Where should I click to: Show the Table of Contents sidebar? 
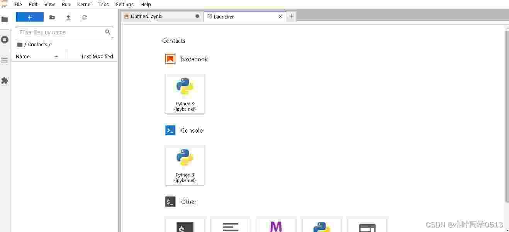(5, 60)
